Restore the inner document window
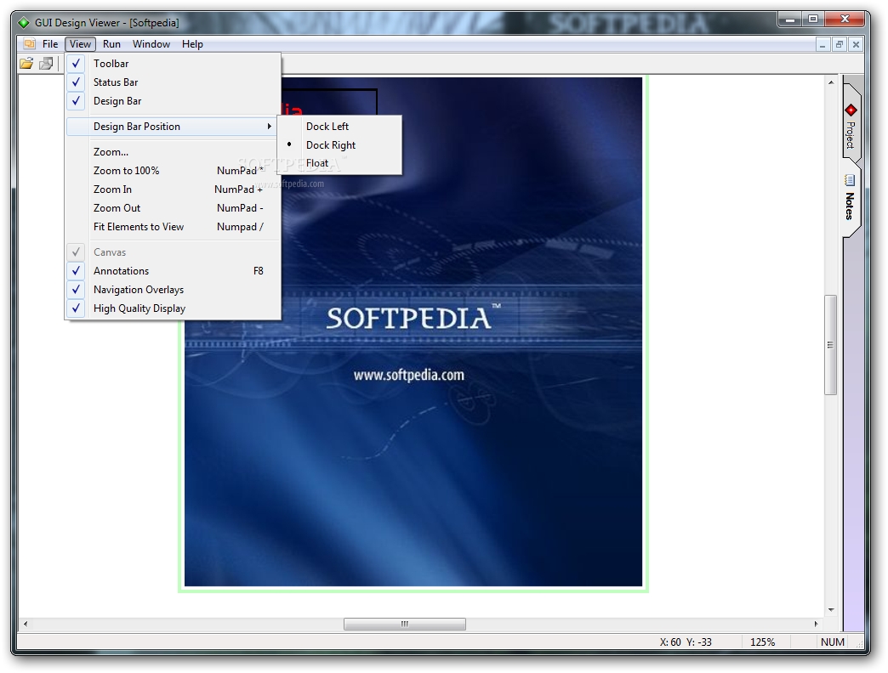The height and width of the screenshot is (673, 888). tap(840, 44)
